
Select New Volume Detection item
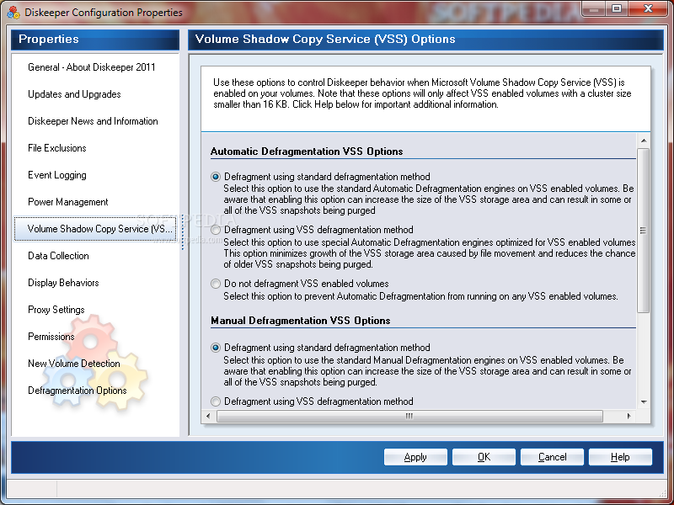74,364
